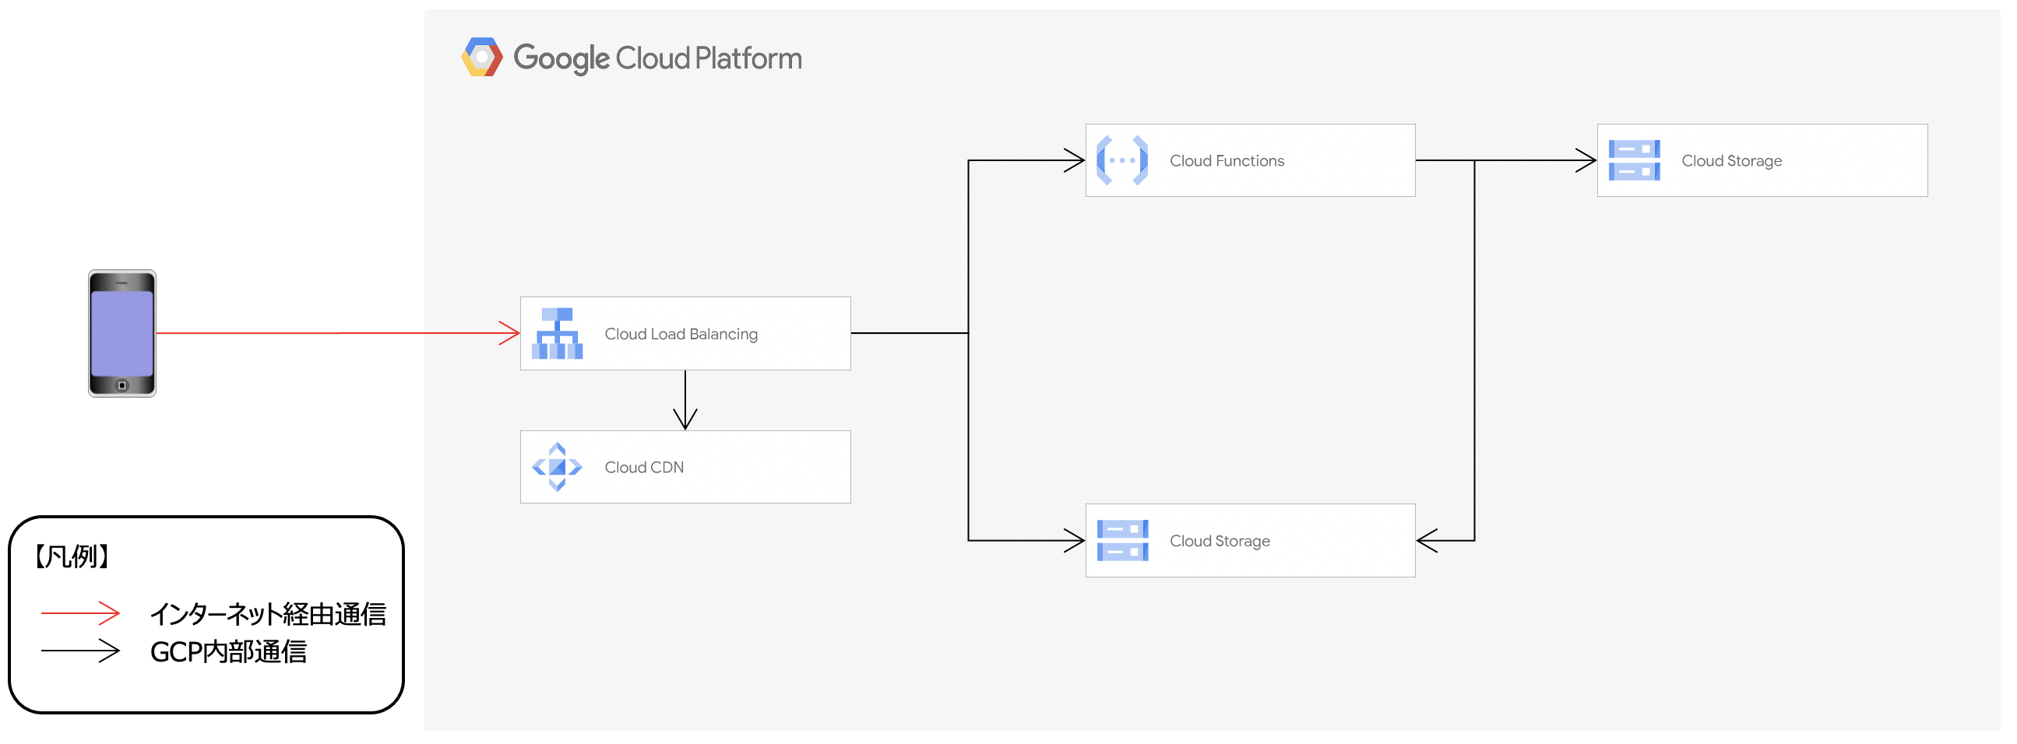Click the Cloud Storage icon fed by Cloud Functions' straight arrow
2017x744 pixels.
1634,160
